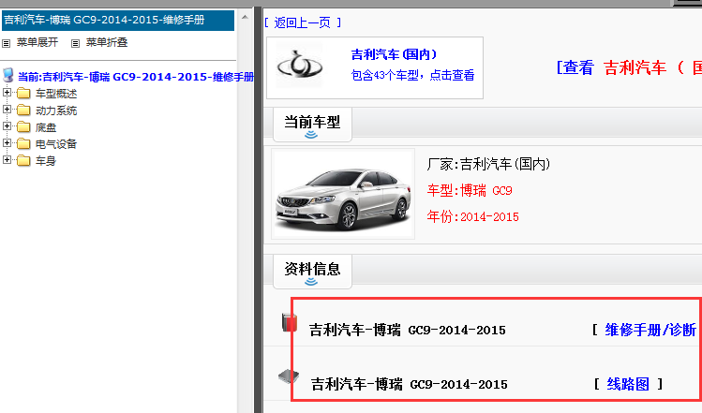
Task: Click the computer icon beside 当前 root node
Action: point(8,75)
